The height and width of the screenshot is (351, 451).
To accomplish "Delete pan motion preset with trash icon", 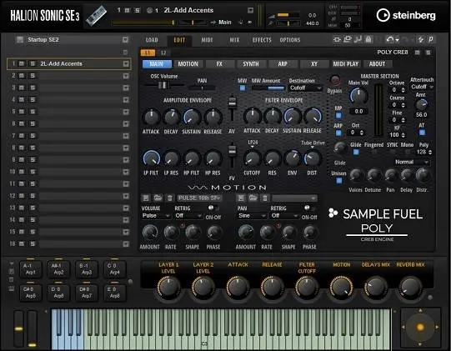I will pos(265,198).
